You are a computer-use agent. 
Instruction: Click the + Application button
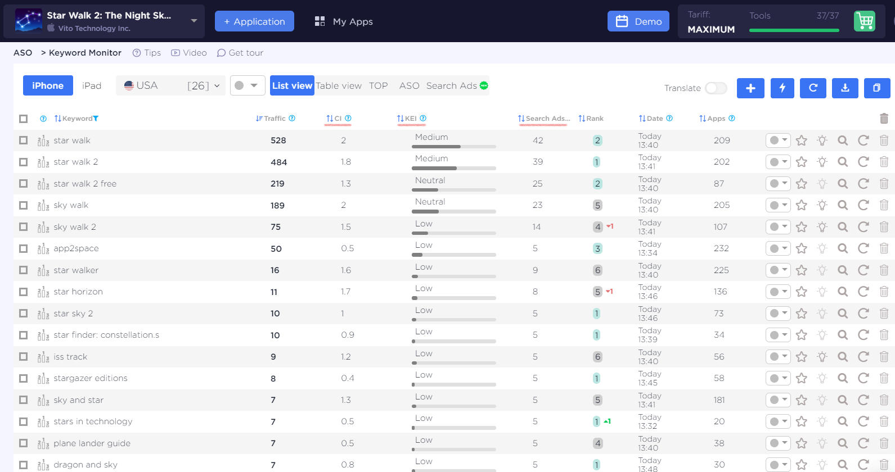pos(254,21)
